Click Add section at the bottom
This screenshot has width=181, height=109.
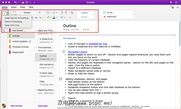16,106
